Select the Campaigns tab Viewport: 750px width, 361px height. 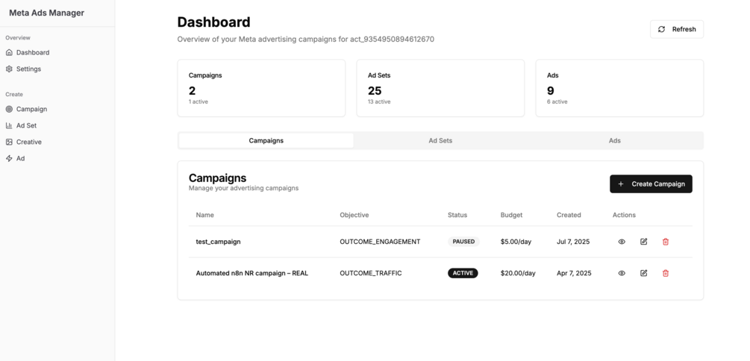(266, 140)
